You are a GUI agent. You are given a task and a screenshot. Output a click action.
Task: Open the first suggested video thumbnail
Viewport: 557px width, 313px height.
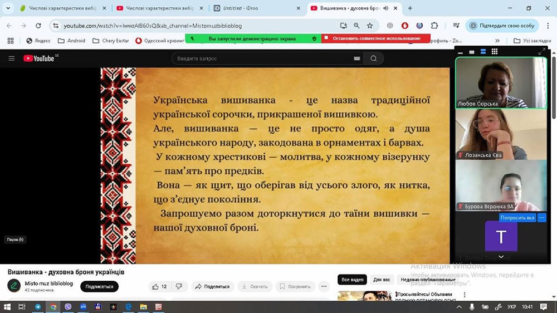tap(364, 296)
